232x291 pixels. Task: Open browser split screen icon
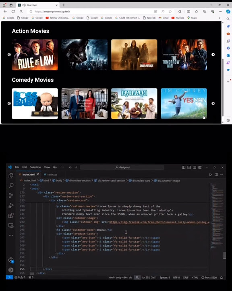(x=188, y=11)
